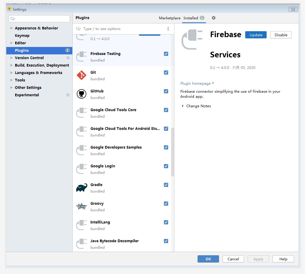Switch to the Marketplace tab

click(x=170, y=18)
